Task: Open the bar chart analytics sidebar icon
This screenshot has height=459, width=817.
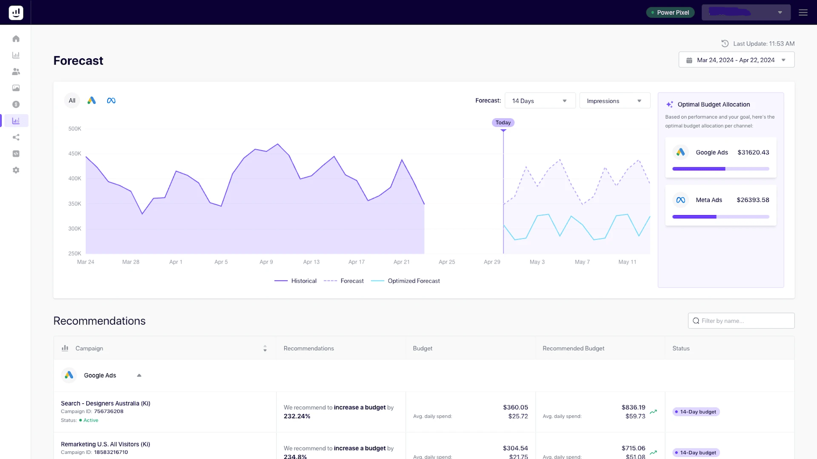Action: click(x=16, y=55)
